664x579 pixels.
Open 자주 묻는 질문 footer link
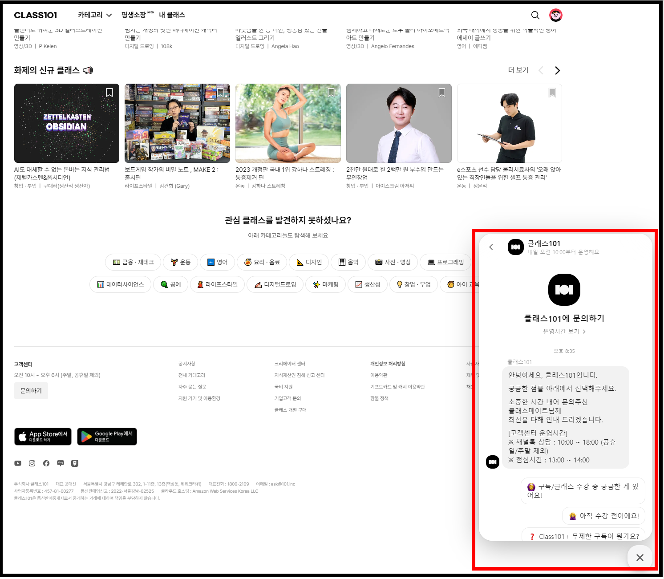[192, 387]
